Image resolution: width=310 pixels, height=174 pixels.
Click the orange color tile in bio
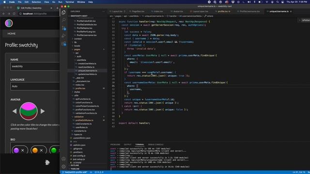[35, 150]
